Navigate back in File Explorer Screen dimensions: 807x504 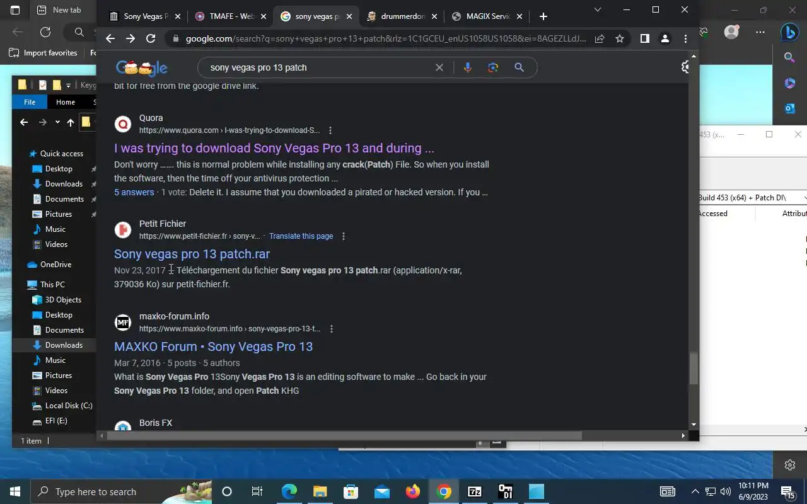click(x=24, y=122)
